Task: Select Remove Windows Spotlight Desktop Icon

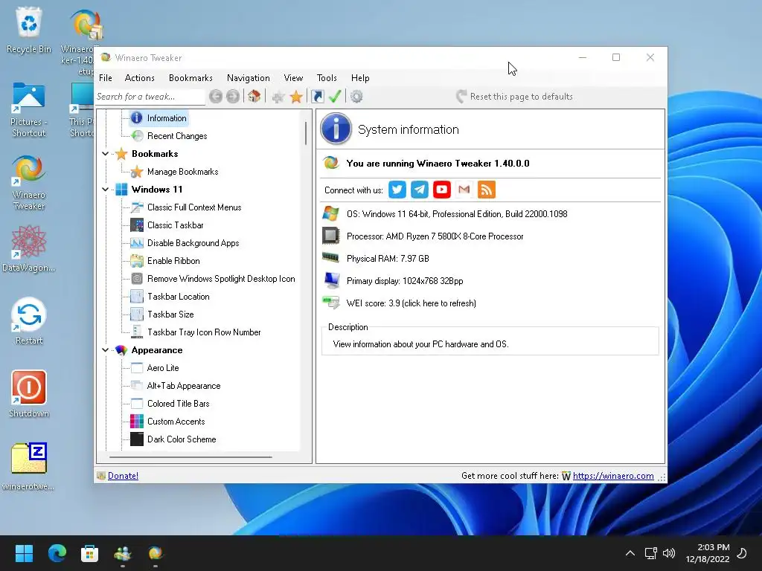Action: pyautogui.click(x=220, y=279)
